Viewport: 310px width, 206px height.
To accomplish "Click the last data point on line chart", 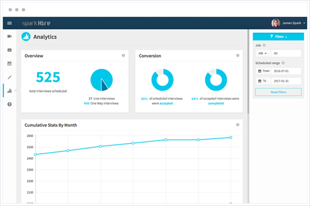I will (231, 138).
